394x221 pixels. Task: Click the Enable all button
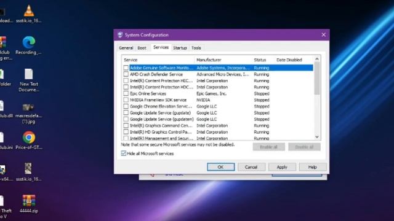(x=268, y=147)
